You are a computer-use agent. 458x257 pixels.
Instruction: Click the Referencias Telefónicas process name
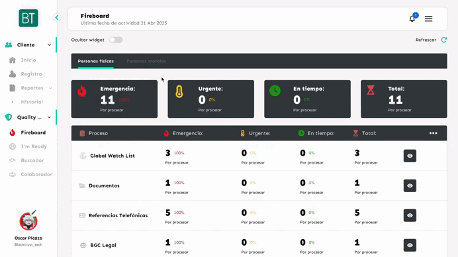118,215
